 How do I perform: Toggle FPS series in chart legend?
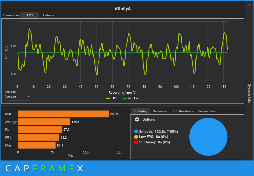click(x=111, y=98)
